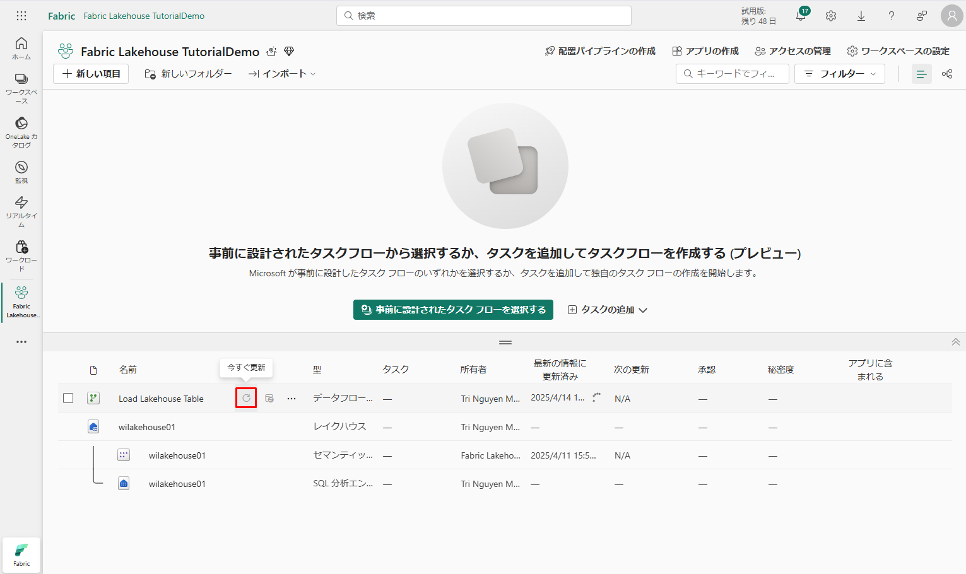Open the help question mark icon
966x574 pixels.
892,16
